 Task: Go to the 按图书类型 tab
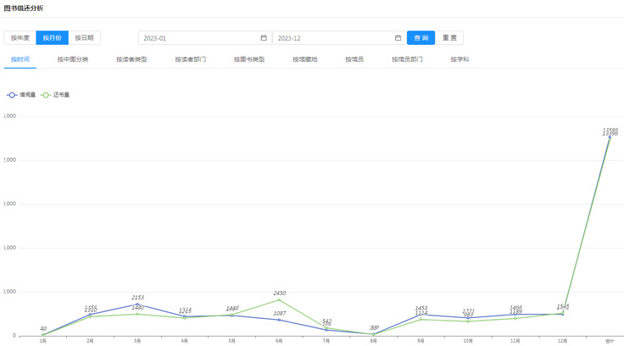249,59
